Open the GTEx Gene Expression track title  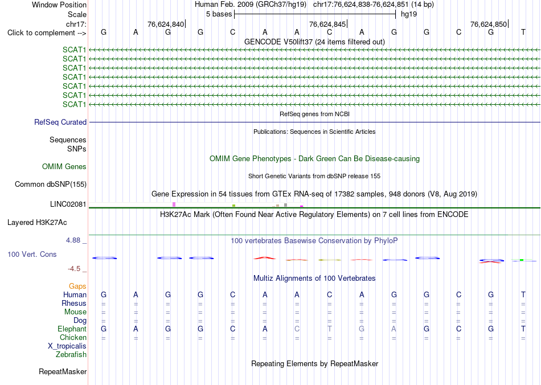click(314, 194)
